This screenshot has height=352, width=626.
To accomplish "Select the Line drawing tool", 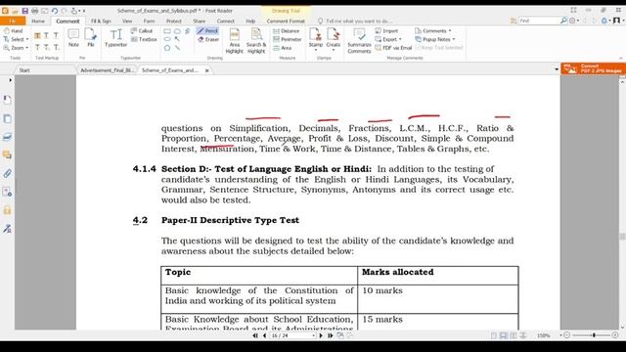I will [177, 48].
